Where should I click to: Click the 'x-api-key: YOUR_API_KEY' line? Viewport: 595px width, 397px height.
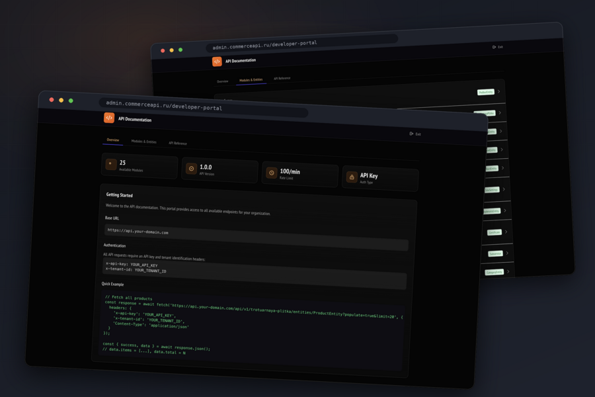click(132, 265)
